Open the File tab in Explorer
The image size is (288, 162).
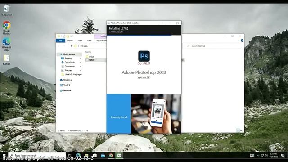click(61, 40)
